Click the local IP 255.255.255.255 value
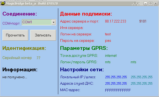The width and height of the screenshot is (159, 97). pos(116,77)
